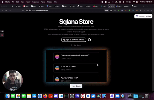This screenshot has width=154, height=100.
Task: Click the Sqlana Store heading
Action: coord(76,22)
